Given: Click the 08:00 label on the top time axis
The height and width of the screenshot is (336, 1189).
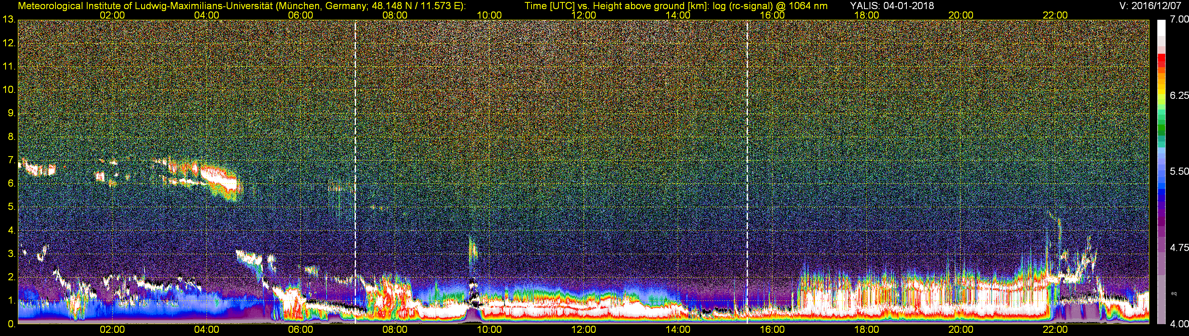Looking at the screenshot, I should [x=395, y=15].
